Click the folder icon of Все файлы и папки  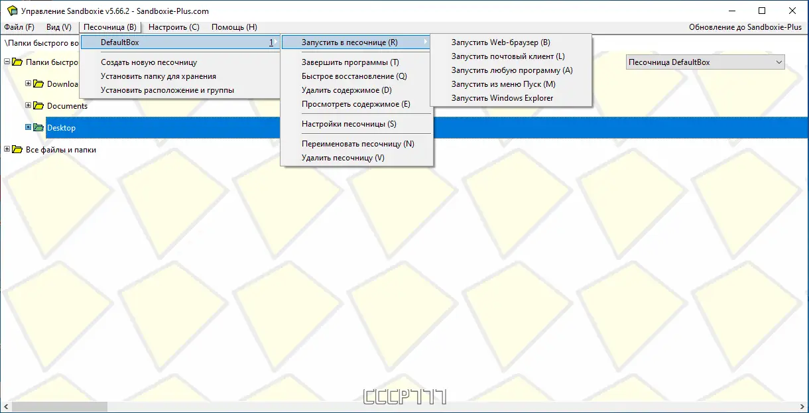[x=17, y=149]
